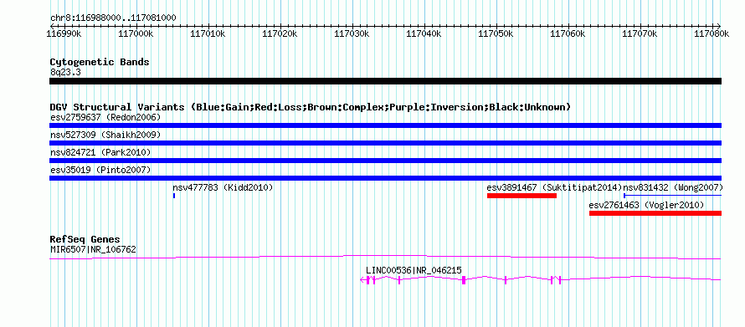Click the esv2759637 (Redon2006) label
Image resolution: width=745 pixels, height=327 pixels.
pos(105,117)
